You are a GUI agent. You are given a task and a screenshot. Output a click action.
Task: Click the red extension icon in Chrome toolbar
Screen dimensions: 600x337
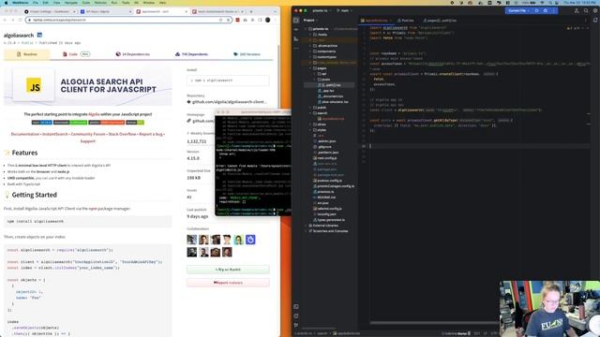click(237, 20)
